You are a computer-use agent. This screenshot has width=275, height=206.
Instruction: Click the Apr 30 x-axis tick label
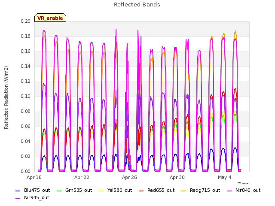[x=177, y=177]
